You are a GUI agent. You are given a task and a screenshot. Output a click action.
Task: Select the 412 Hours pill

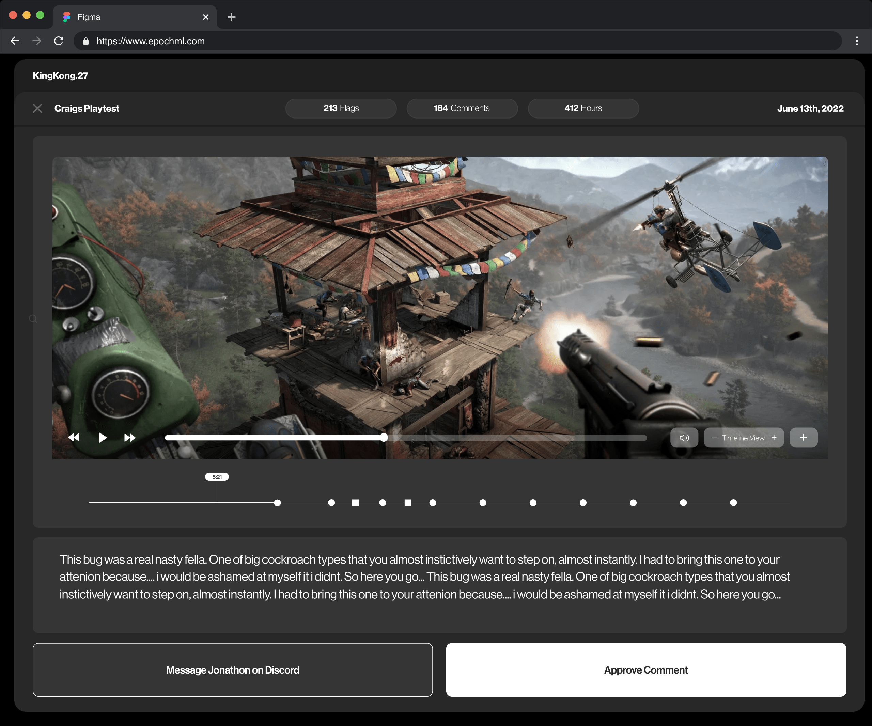(583, 108)
